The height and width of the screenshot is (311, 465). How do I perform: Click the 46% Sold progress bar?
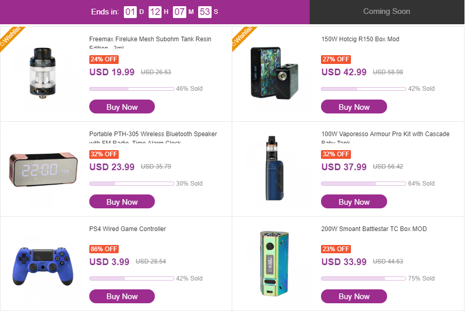coord(132,89)
